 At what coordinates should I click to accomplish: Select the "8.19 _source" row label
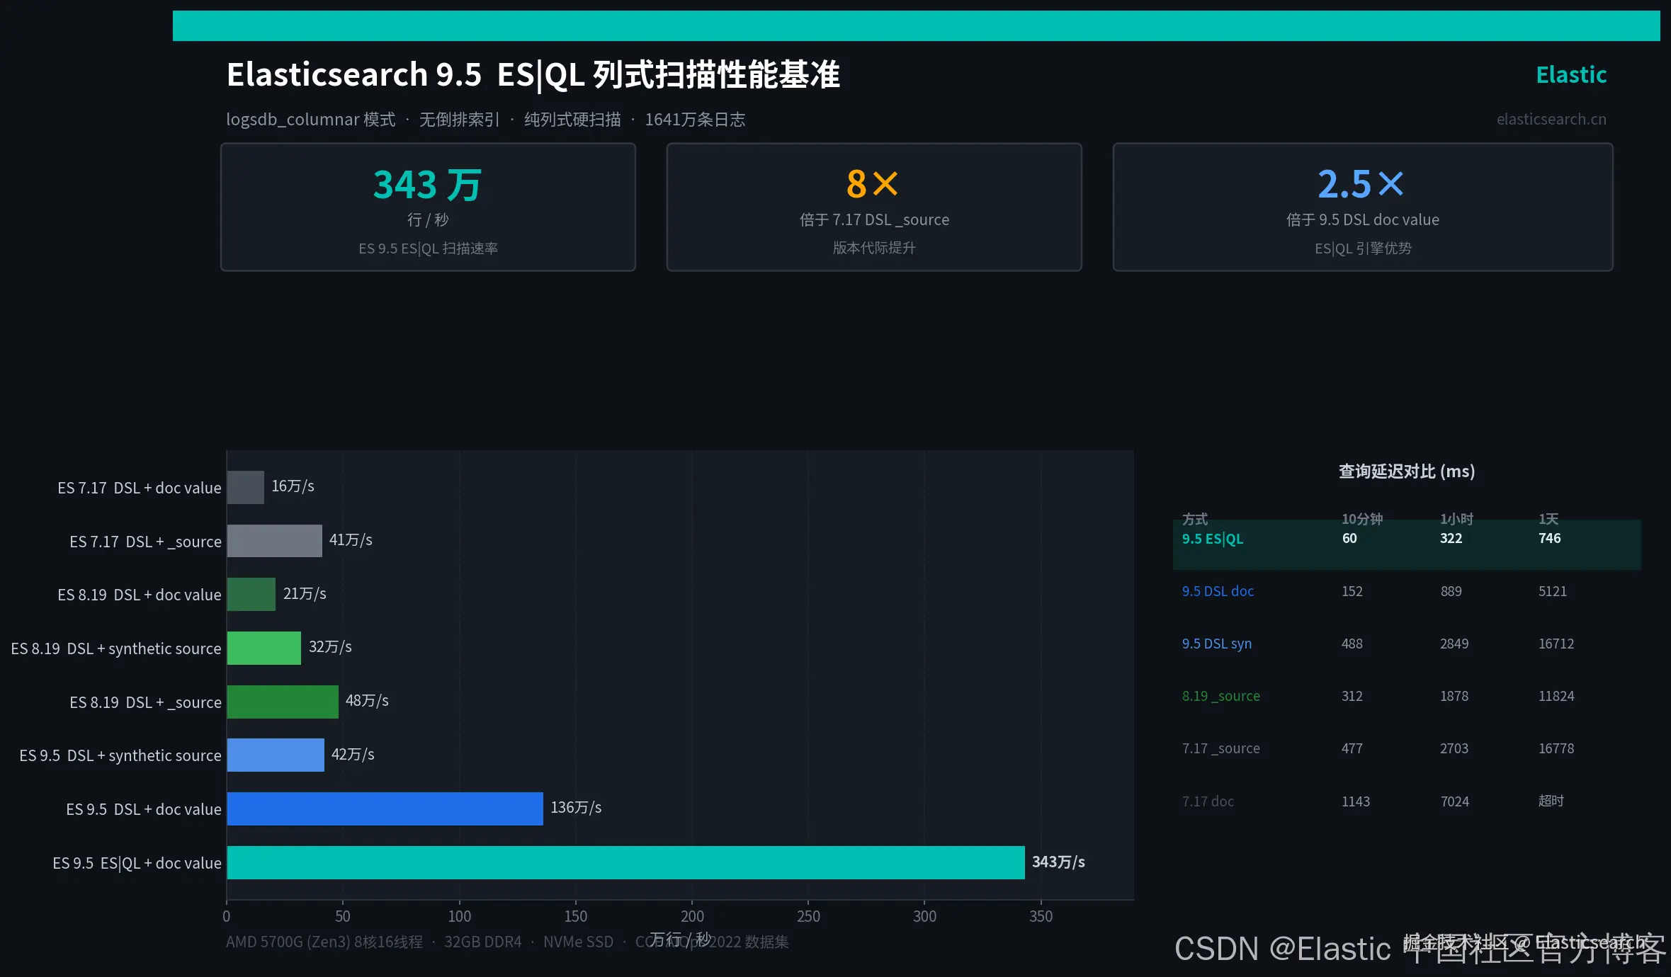click(x=1221, y=696)
